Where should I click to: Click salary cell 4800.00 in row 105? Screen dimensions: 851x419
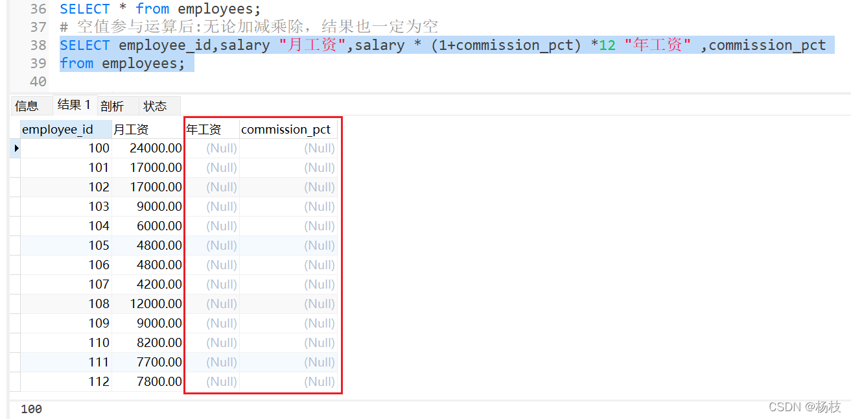pyautogui.click(x=148, y=245)
